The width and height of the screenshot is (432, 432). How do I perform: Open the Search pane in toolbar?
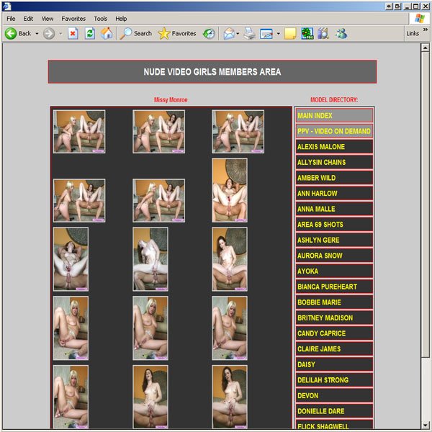pos(136,33)
